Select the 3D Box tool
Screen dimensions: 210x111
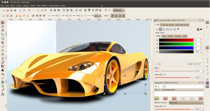point(3,42)
